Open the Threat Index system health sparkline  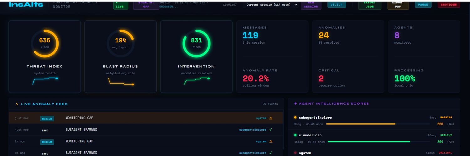pyautogui.click(x=45, y=81)
